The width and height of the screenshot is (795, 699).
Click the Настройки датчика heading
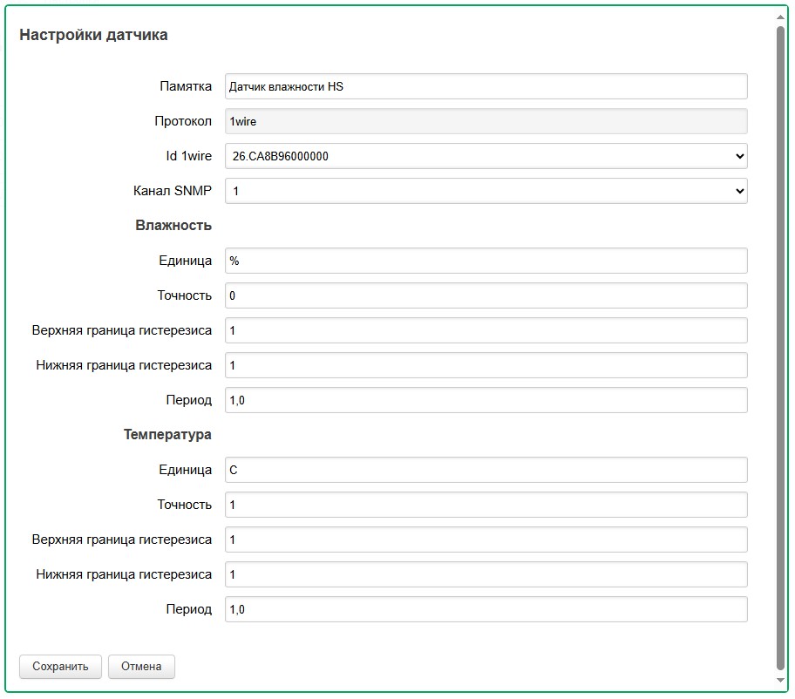[93, 35]
